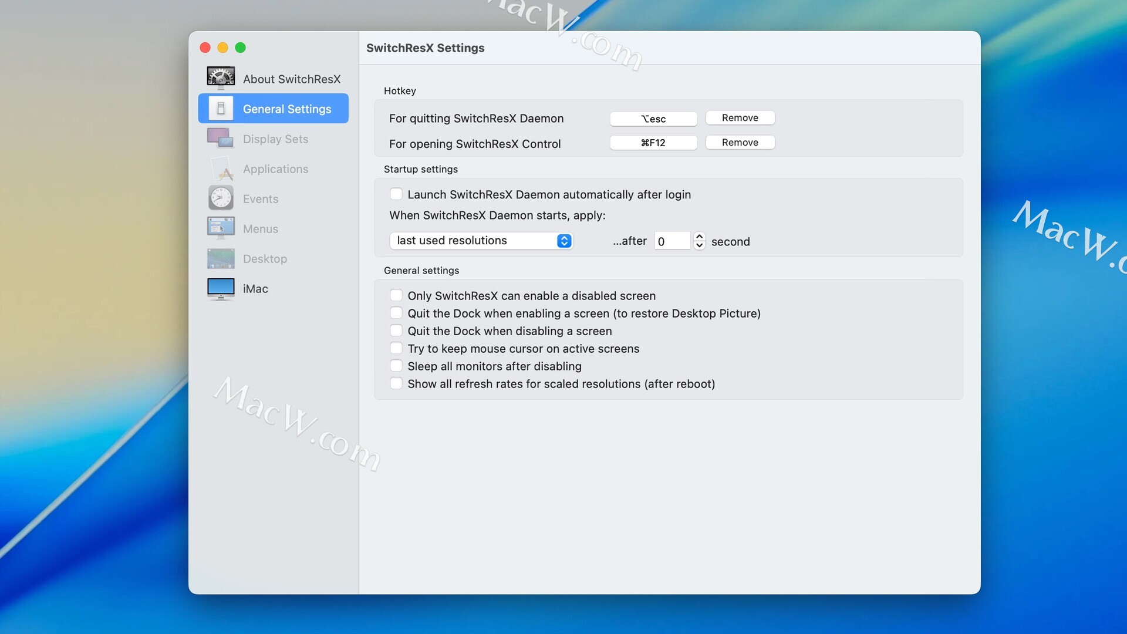
Task: Increase the delay seconds stepper
Action: [699, 237]
